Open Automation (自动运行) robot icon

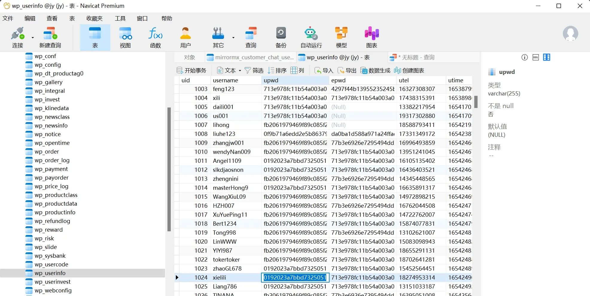[x=311, y=34]
